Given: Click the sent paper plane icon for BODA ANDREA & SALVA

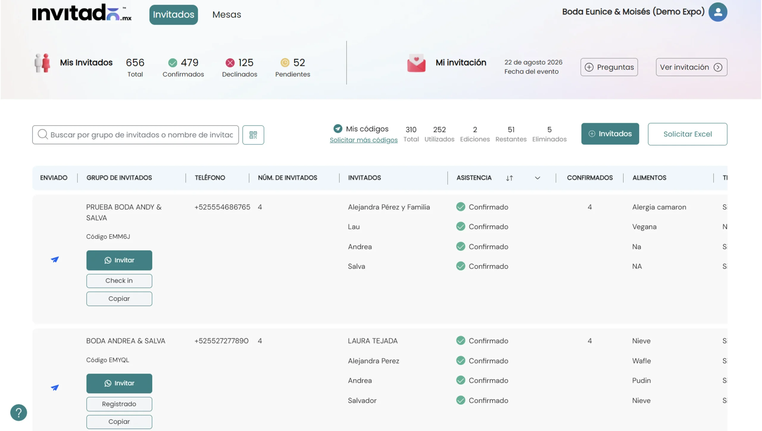Looking at the screenshot, I should (55, 388).
